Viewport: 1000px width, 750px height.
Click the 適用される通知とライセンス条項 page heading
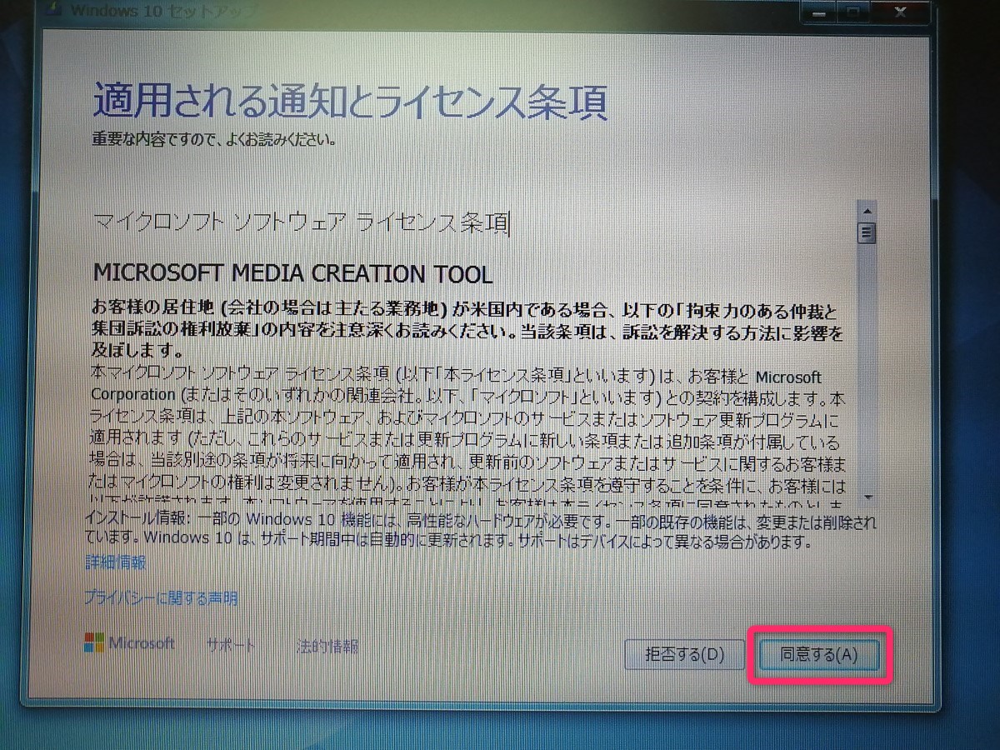tap(349, 103)
